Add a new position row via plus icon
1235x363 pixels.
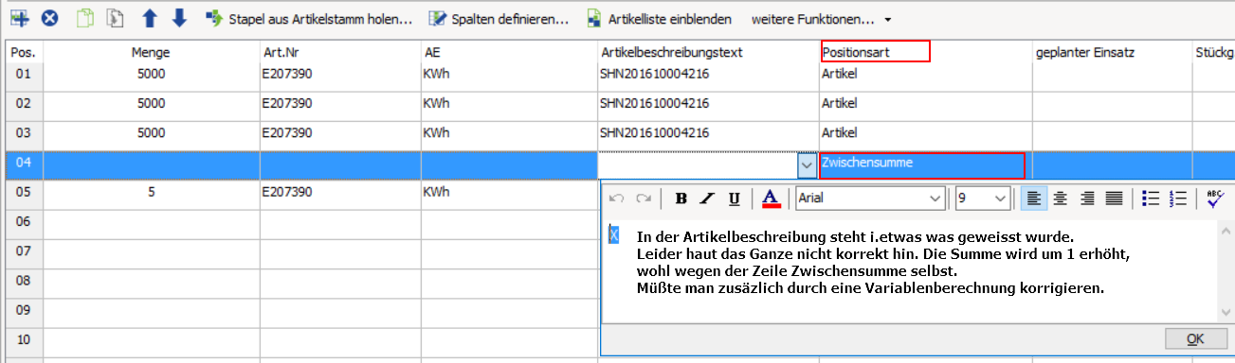(x=19, y=18)
